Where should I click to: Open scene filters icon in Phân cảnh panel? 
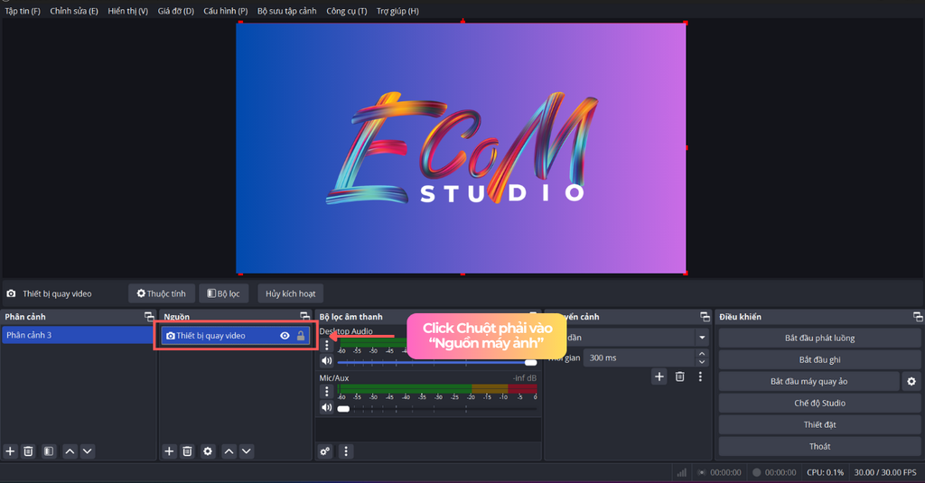[49, 451]
